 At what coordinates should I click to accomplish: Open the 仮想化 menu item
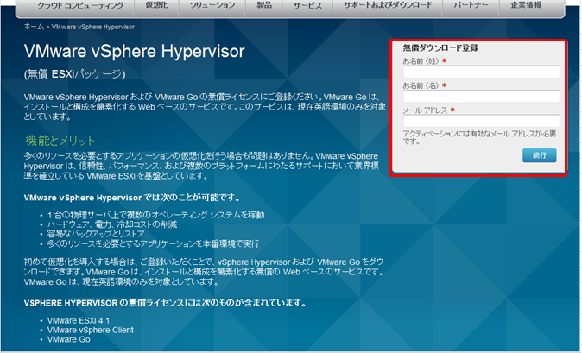click(156, 5)
